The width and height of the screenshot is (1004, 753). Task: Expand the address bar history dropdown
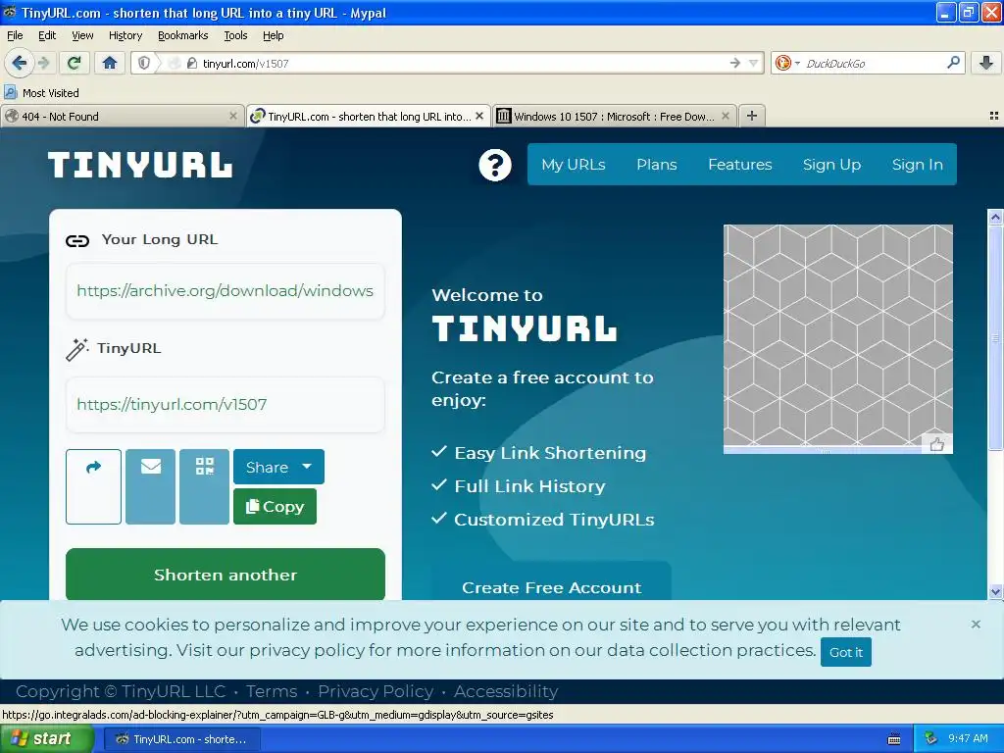tap(754, 63)
